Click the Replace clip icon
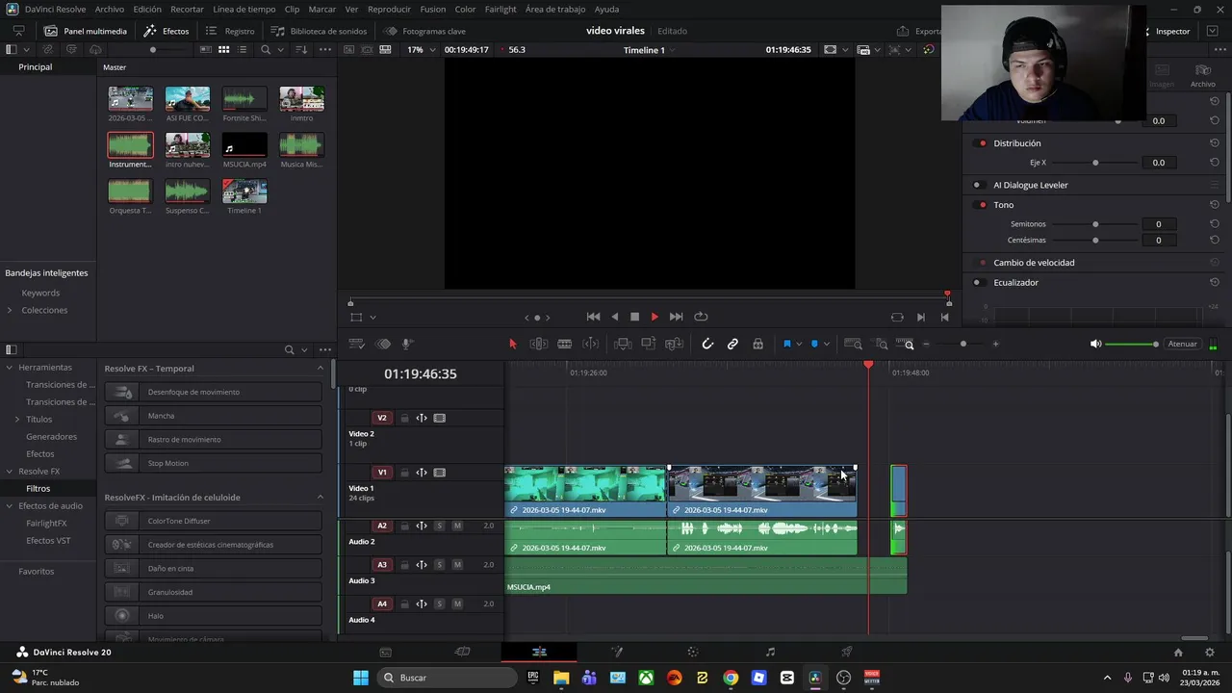Viewport: 1232px width, 693px height. [675, 344]
